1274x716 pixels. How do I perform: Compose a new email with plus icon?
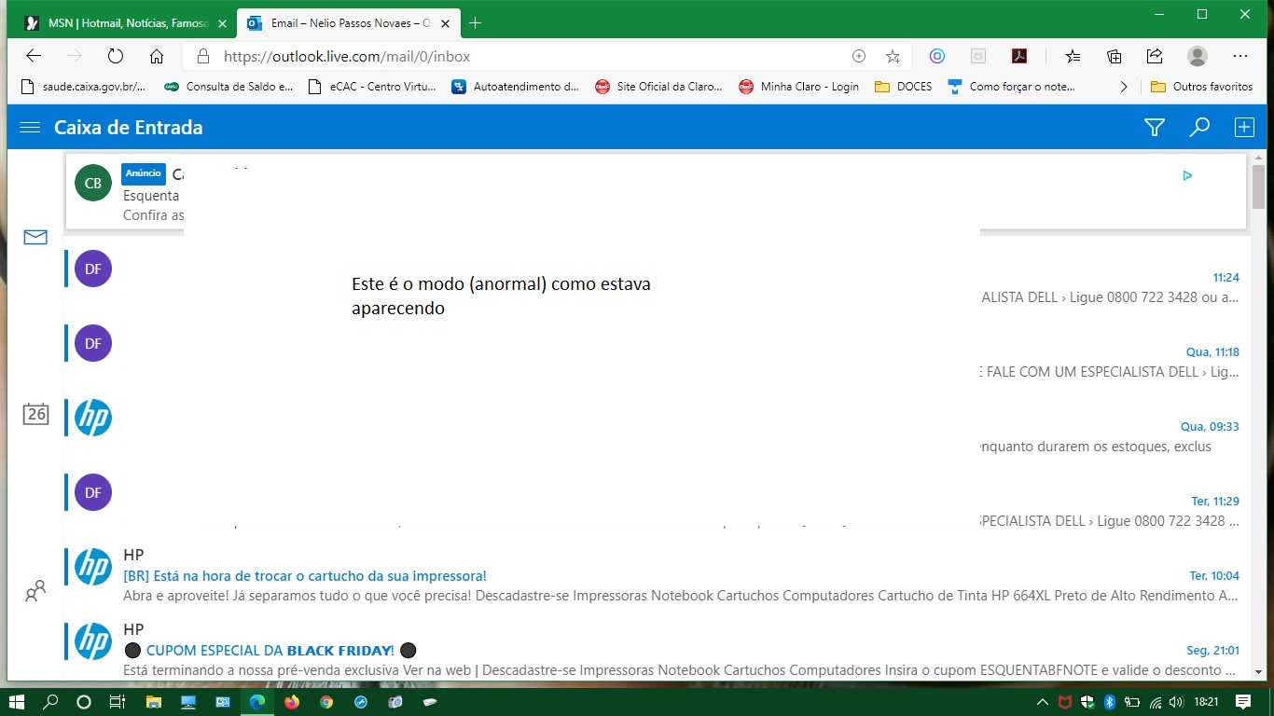[1244, 128]
